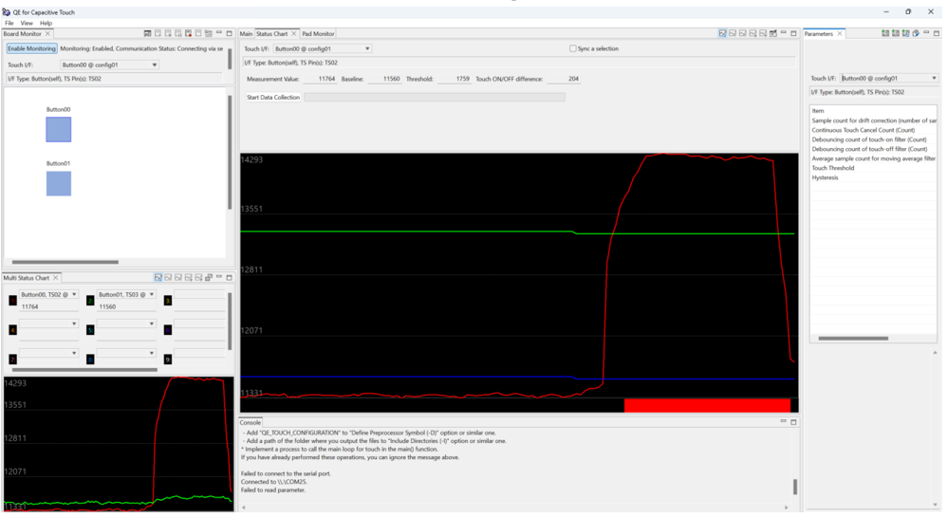Toggle the Button00 pad square in Board Monitor

(59, 129)
